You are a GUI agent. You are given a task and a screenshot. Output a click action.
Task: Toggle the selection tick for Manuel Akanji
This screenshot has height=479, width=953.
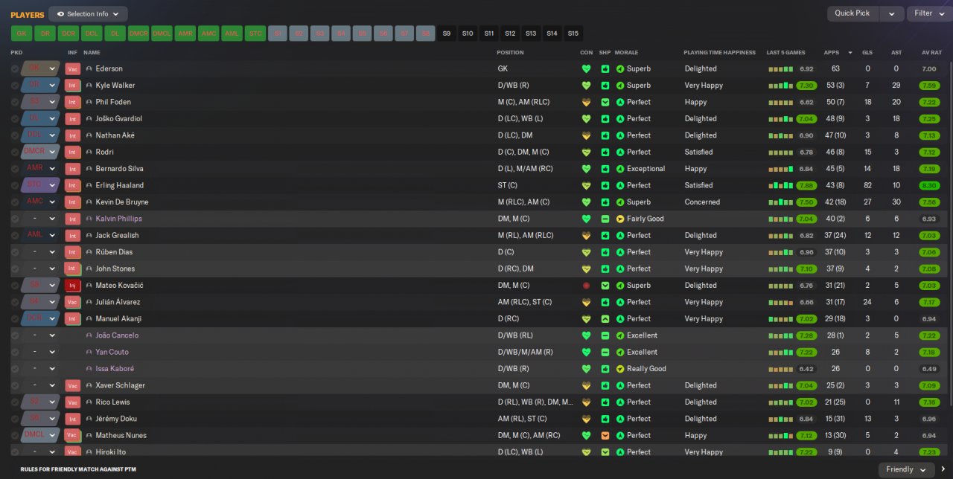coord(15,318)
